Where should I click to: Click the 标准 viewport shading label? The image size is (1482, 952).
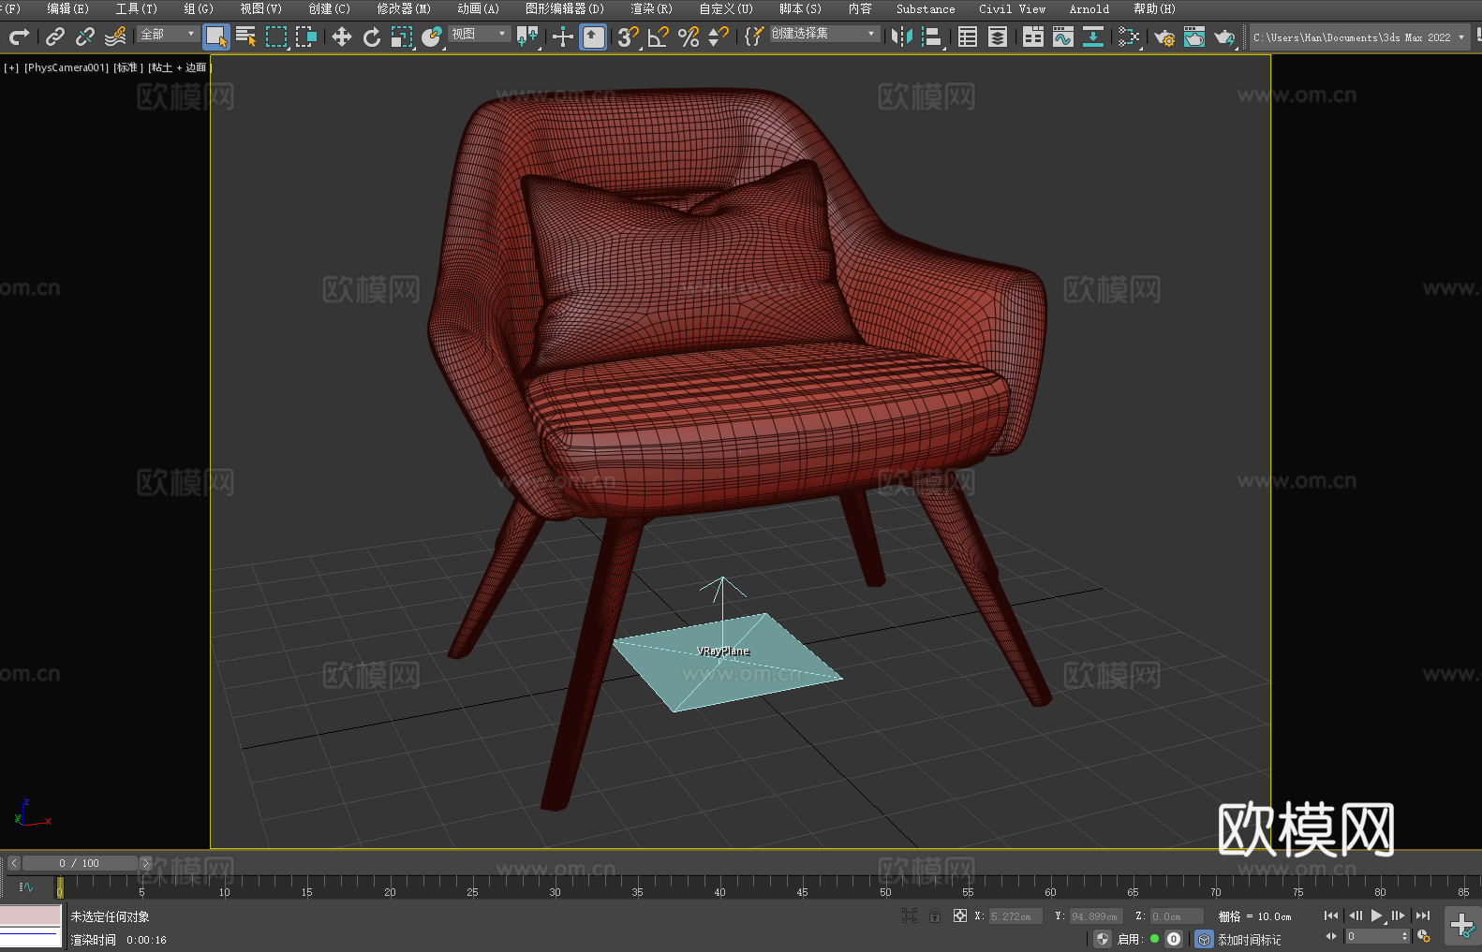coord(128,67)
